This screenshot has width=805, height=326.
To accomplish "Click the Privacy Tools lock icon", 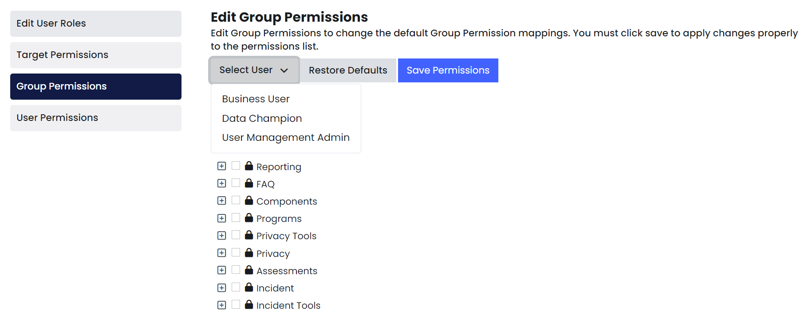I will pyautogui.click(x=249, y=235).
